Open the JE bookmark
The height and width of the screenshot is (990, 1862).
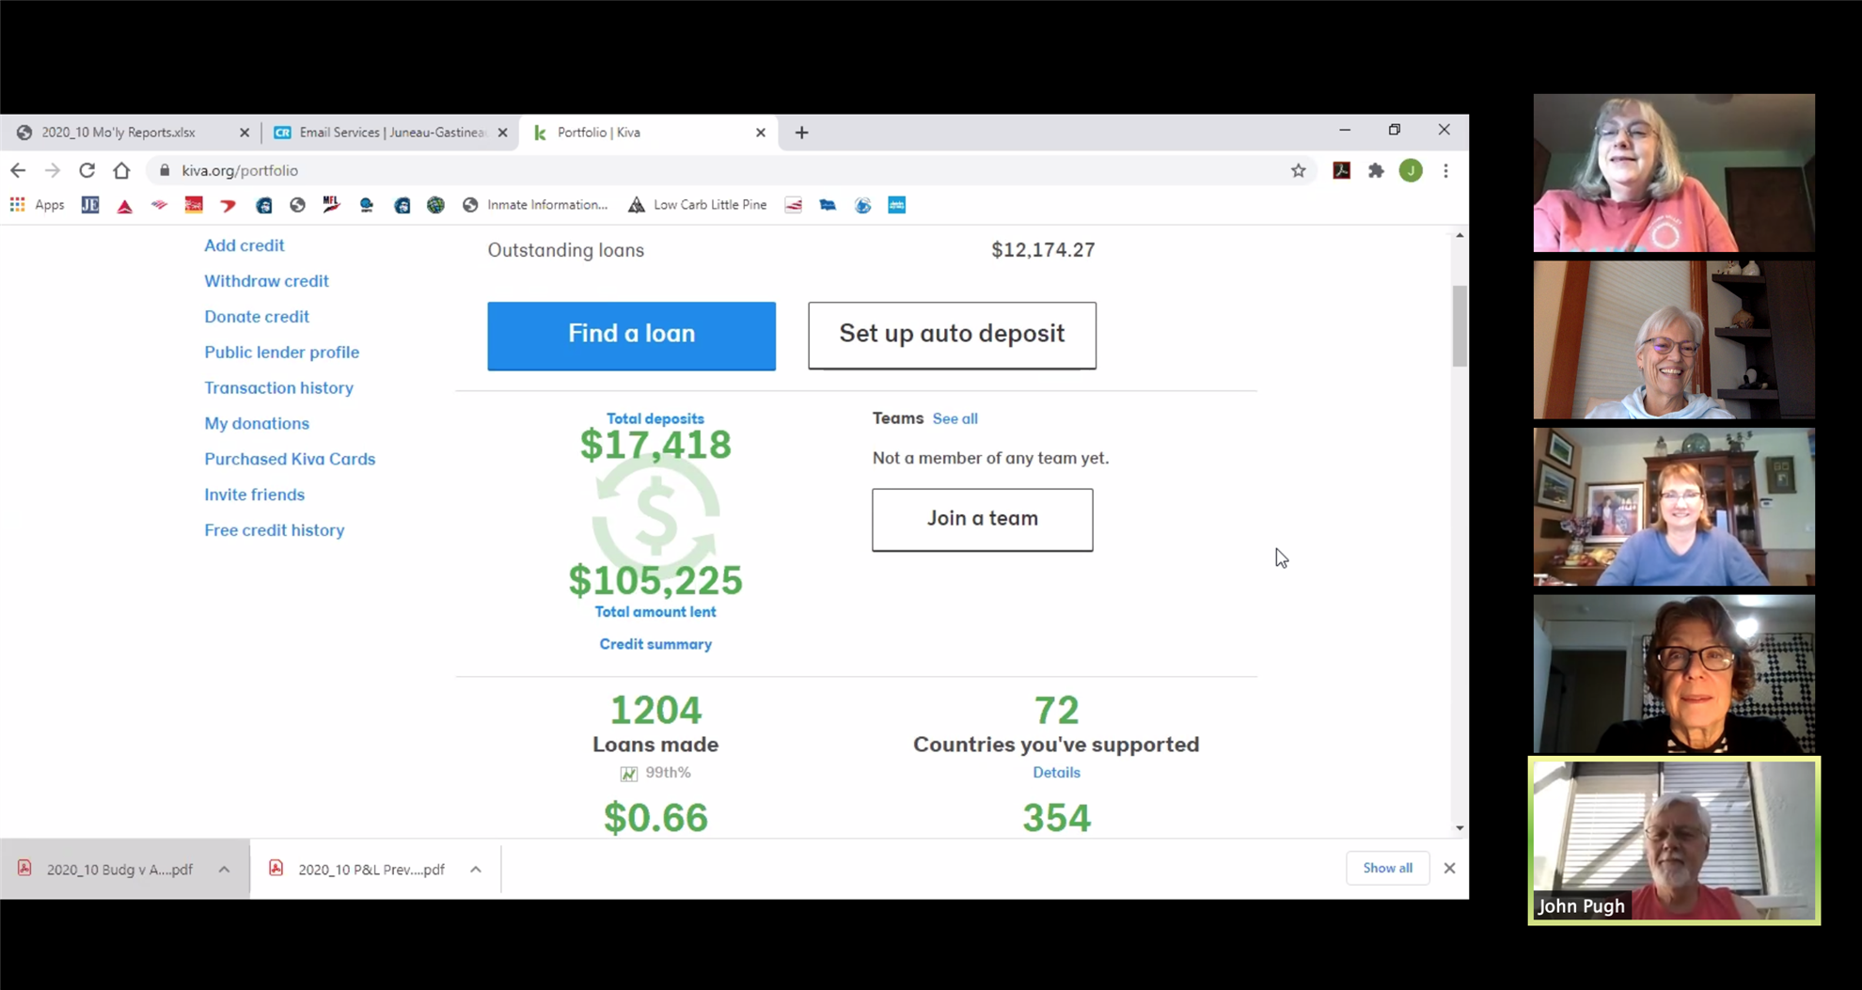click(x=90, y=205)
